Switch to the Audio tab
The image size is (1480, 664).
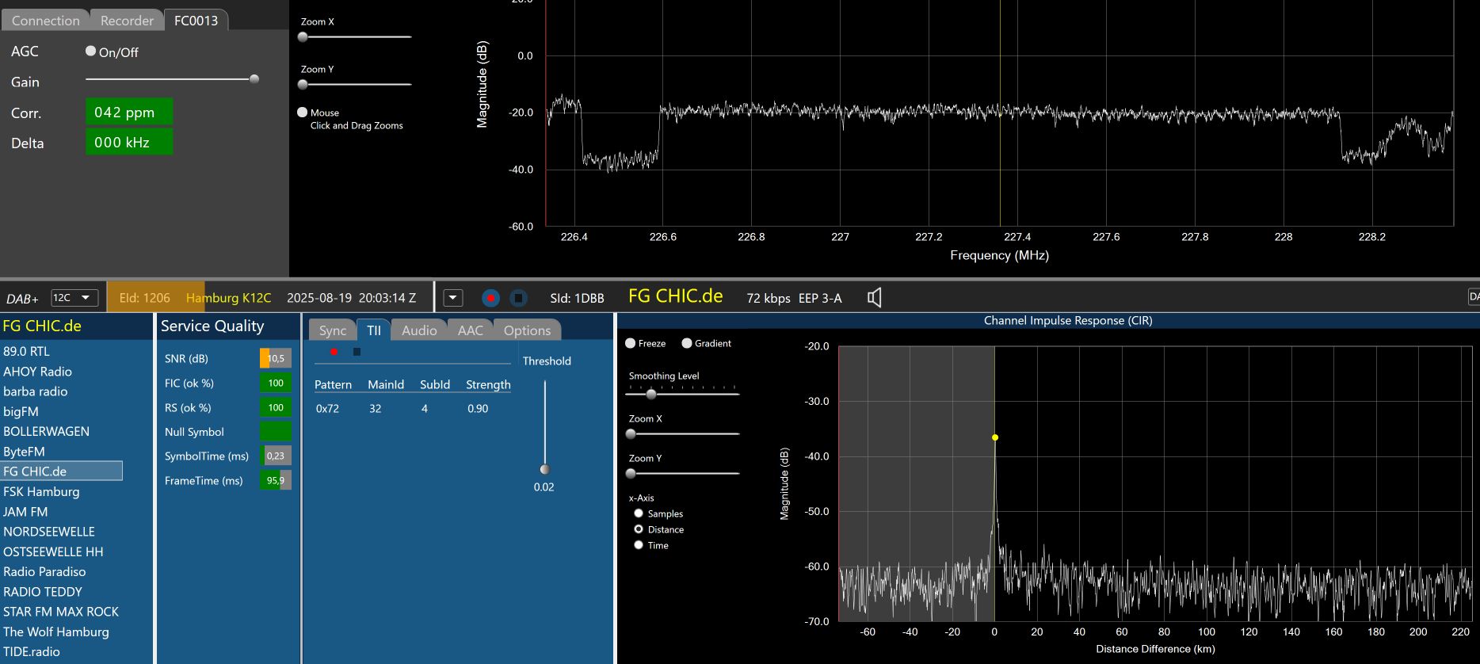pyautogui.click(x=418, y=330)
